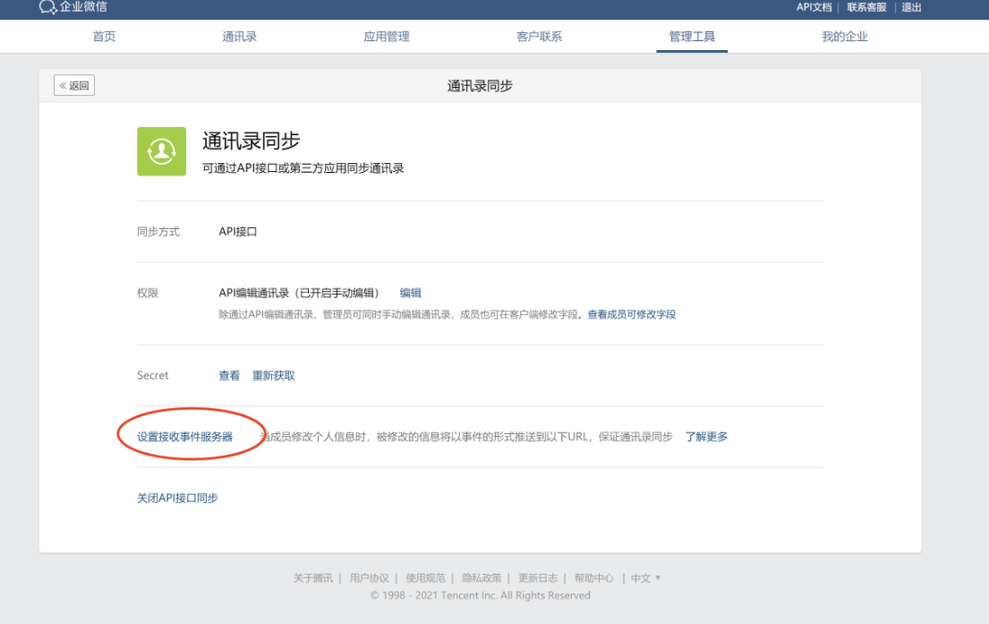The height and width of the screenshot is (624, 989).
Task: Open the 首页 tab
Action: [104, 37]
